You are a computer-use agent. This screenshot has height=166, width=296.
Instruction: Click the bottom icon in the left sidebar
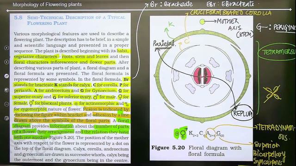(6, 118)
